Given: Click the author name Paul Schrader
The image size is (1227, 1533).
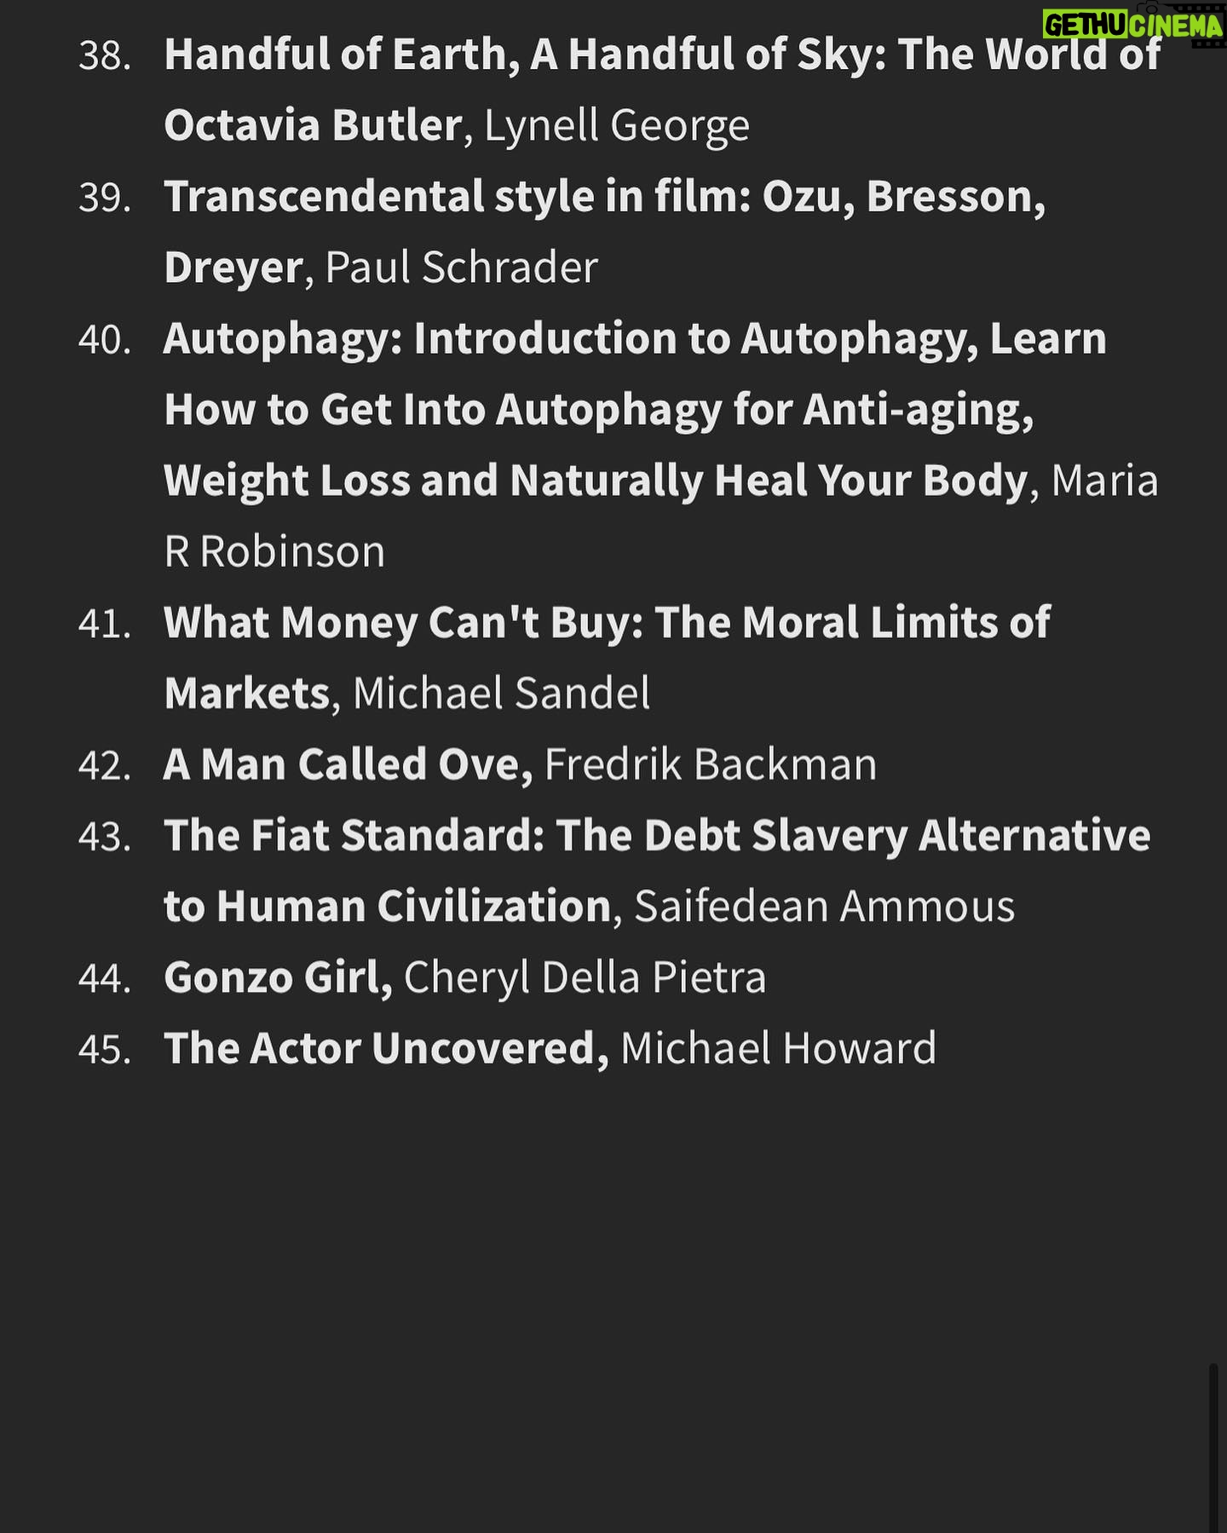Looking at the screenshot, I should (x=462, y=268).
